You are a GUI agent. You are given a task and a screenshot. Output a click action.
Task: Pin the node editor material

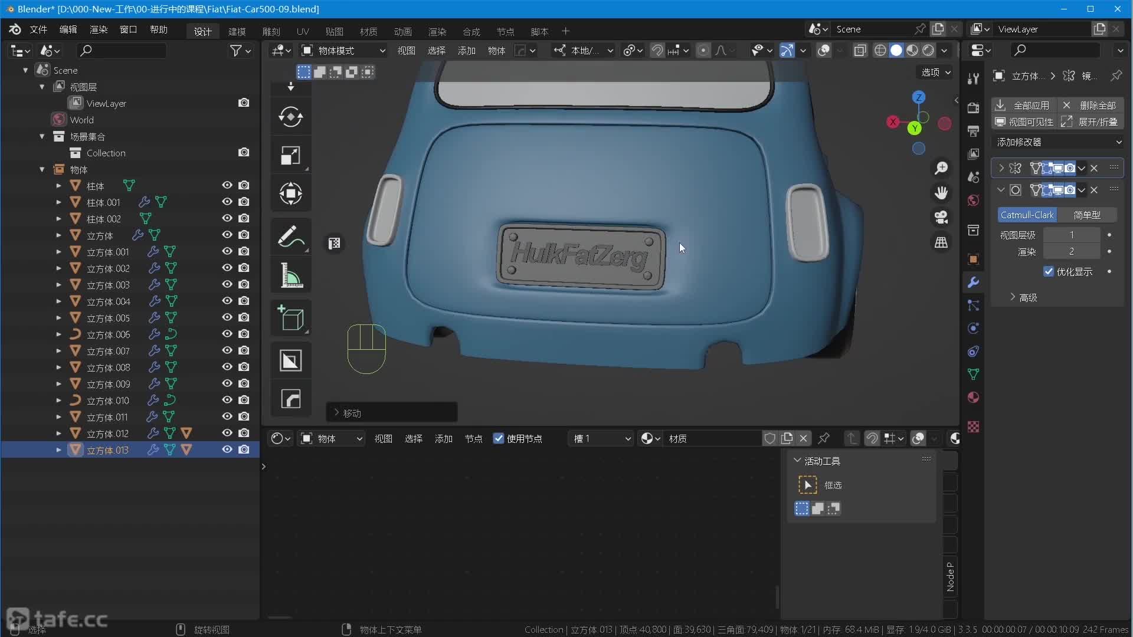(x=824, y=438)
